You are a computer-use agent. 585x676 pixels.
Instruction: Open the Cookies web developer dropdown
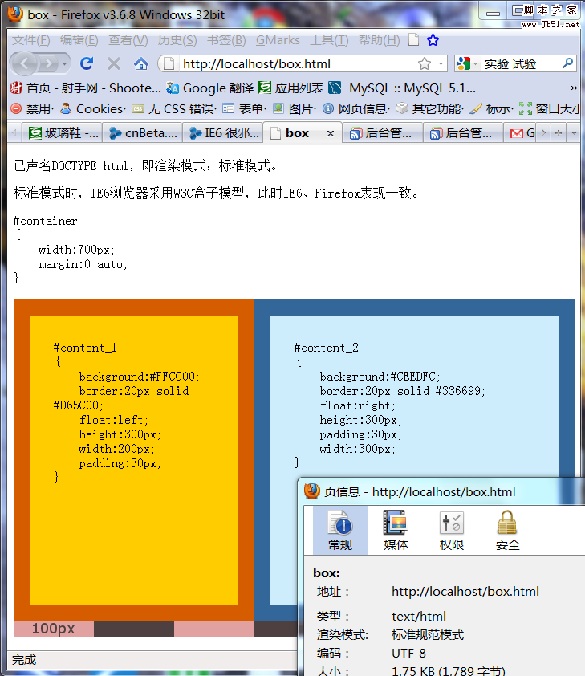tap(93, 108)
